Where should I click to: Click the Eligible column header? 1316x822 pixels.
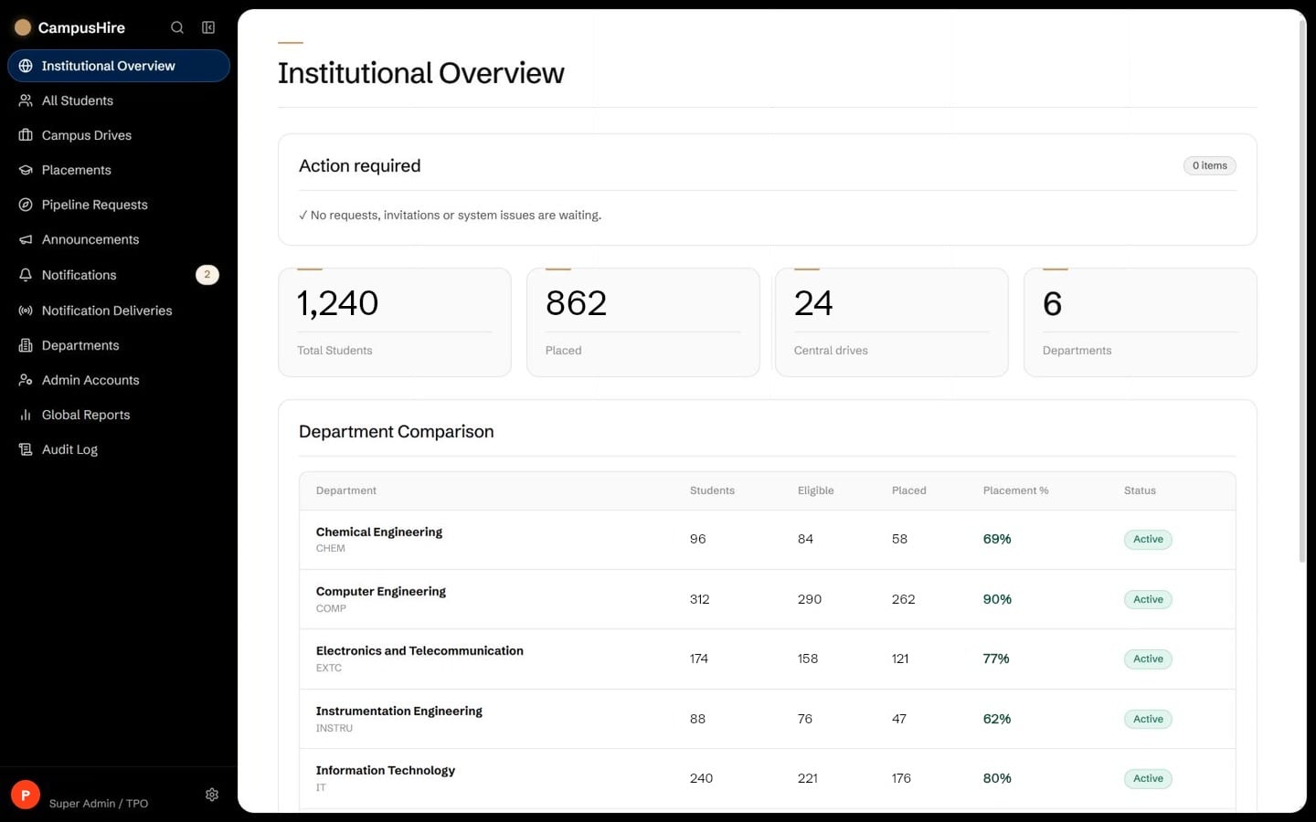[x=815, y=490]
